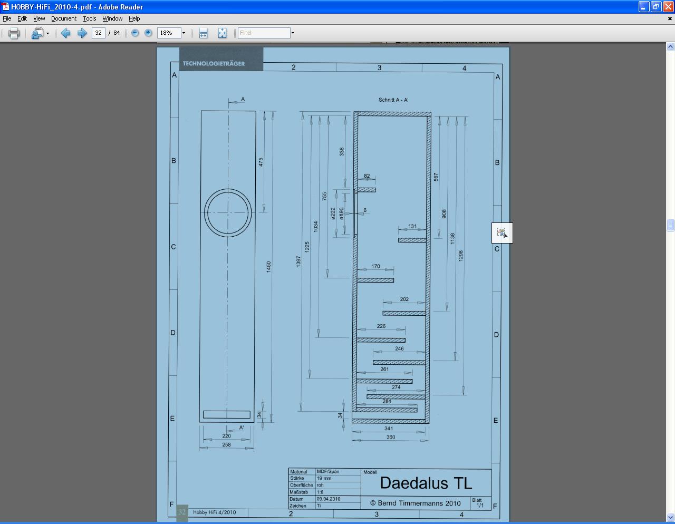
Task: Zoom out with the minus icon
Action: click(x=135, y=33)
